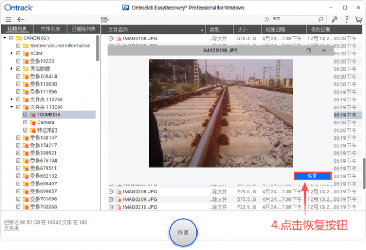
Task: Uncheck the IMAG0188.JPG checkbox
Action: (x=111, y=39)
